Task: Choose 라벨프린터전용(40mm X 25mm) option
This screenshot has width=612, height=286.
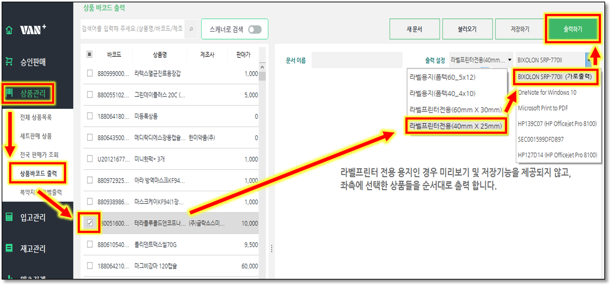Action: [455, 126]
